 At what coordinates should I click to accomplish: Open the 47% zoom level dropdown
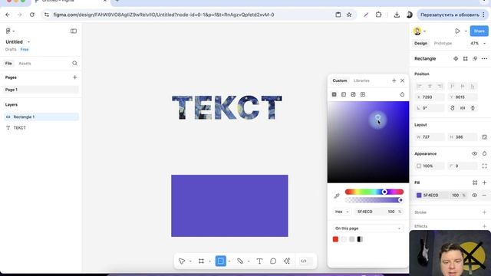pyautogui.click(x=478, y=43)
